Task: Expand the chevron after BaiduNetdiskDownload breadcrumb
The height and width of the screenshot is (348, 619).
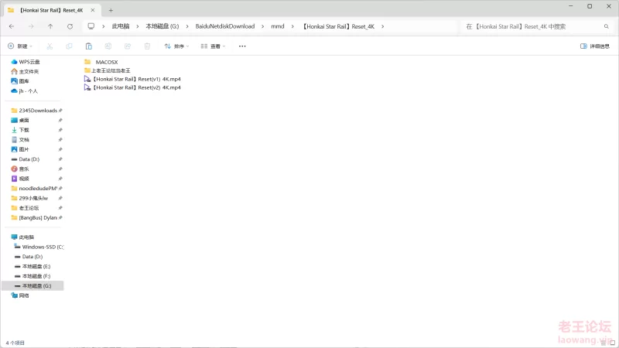Action: [x=262, y=26]
